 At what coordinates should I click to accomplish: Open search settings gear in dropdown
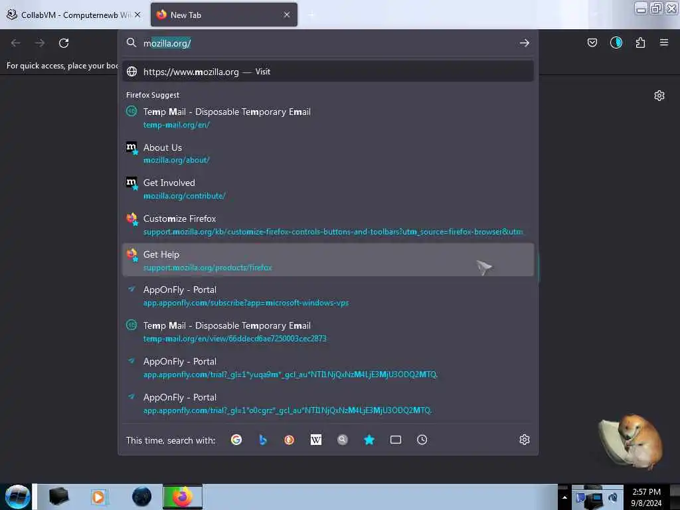click(x=525, y=440)
